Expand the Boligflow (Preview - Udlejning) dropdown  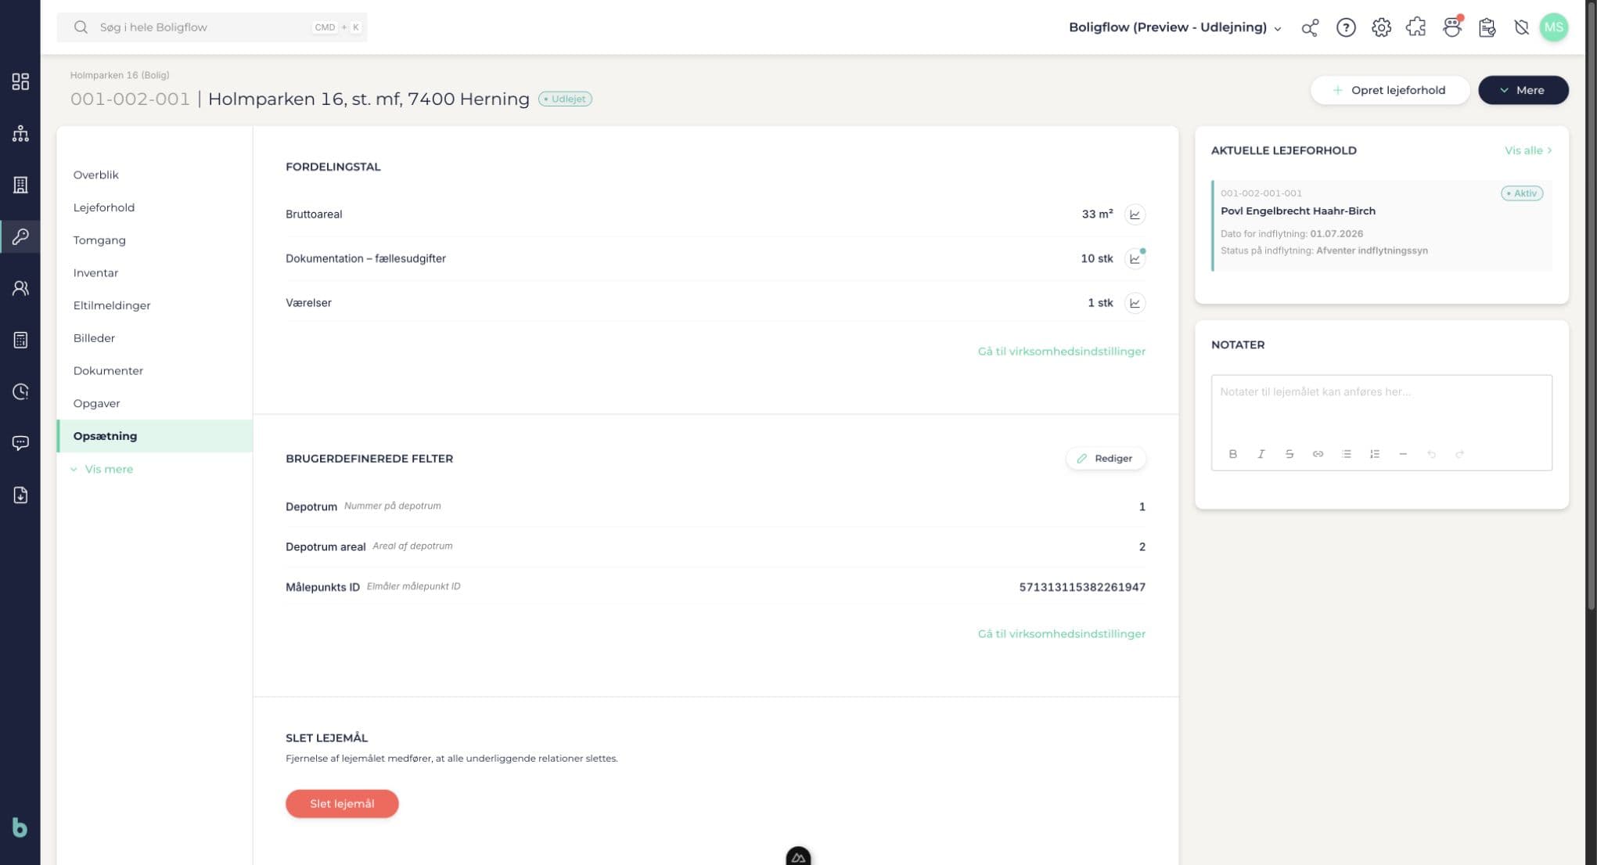tap(1175, 27)
